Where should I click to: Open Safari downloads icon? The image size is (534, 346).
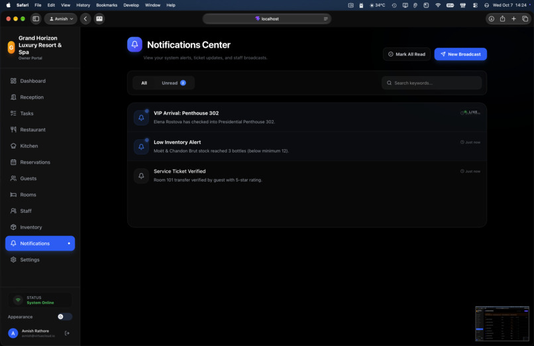click(491, 19)
